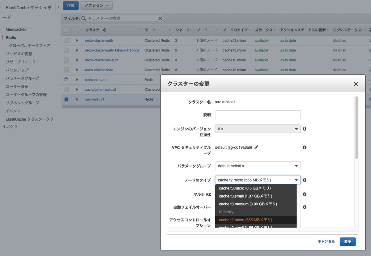Choose cache.t3.medium (3.09 GB) option
The image size is (371, 256).
click(256, 204)
